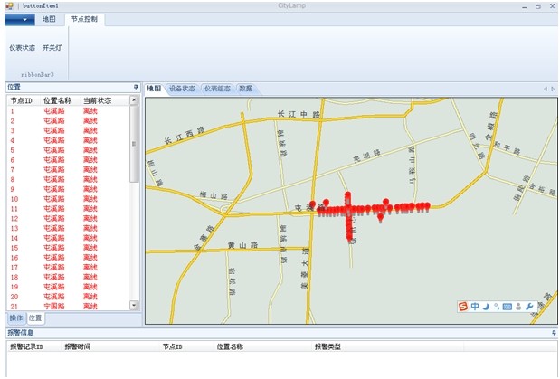
Task: Sort by 当前状态 column header
Action: 97,100
